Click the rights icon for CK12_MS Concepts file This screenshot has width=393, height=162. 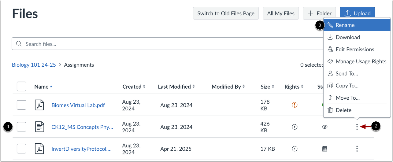pyautogui.click(x=295, y=127)
